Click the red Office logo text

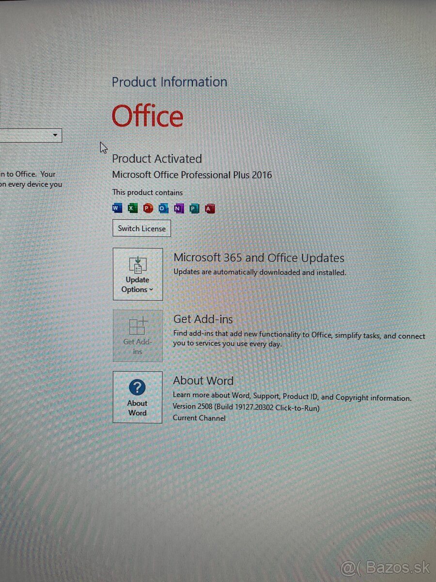click(x=148, y=116)
